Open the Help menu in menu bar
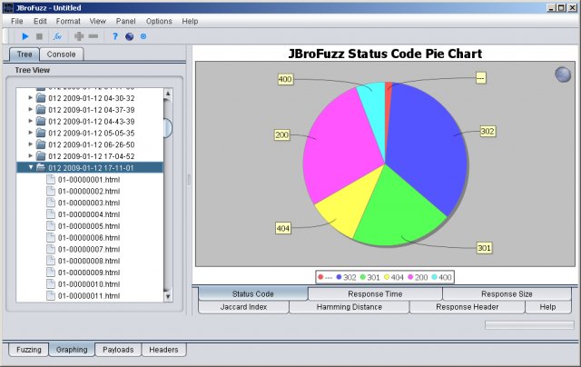Viewport: 581px width, 367px height. pos(190,21)
